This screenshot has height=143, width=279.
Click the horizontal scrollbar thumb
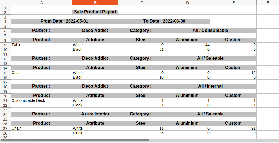(x=75, y=140)
